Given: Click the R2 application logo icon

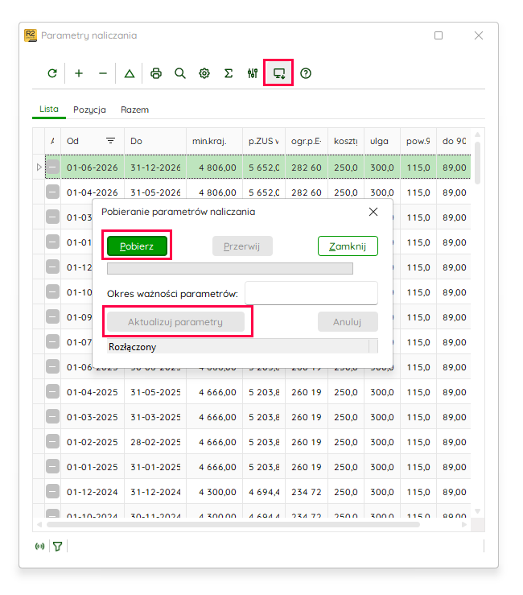Looking at the screenshot, I should 31,35.
